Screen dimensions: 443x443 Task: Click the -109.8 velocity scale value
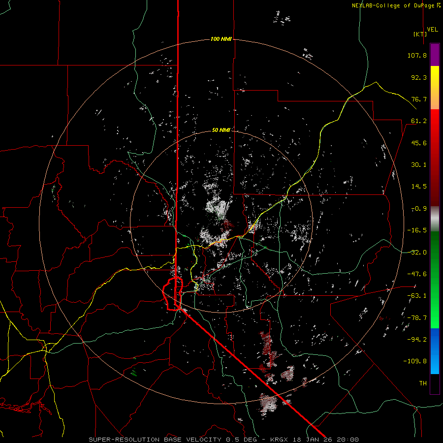pos(415,361)
